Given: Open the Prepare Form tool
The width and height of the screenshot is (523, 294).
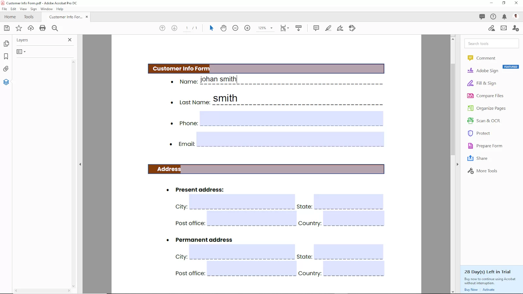Looking at the screenshot, I should pos(485,146).
